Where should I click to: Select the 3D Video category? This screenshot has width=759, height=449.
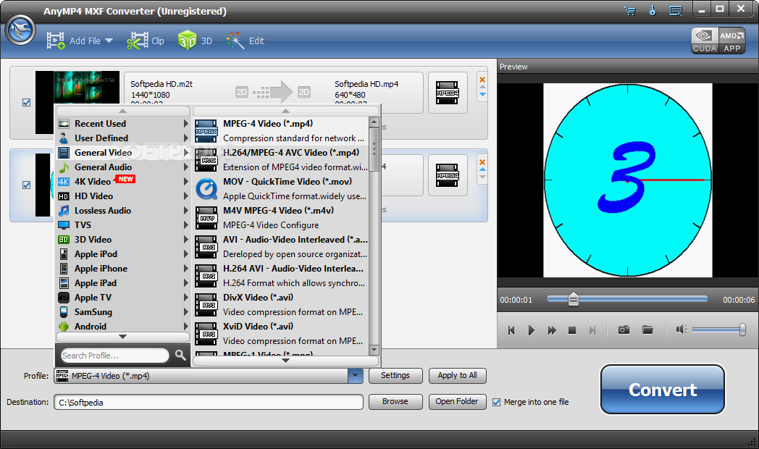123,240
